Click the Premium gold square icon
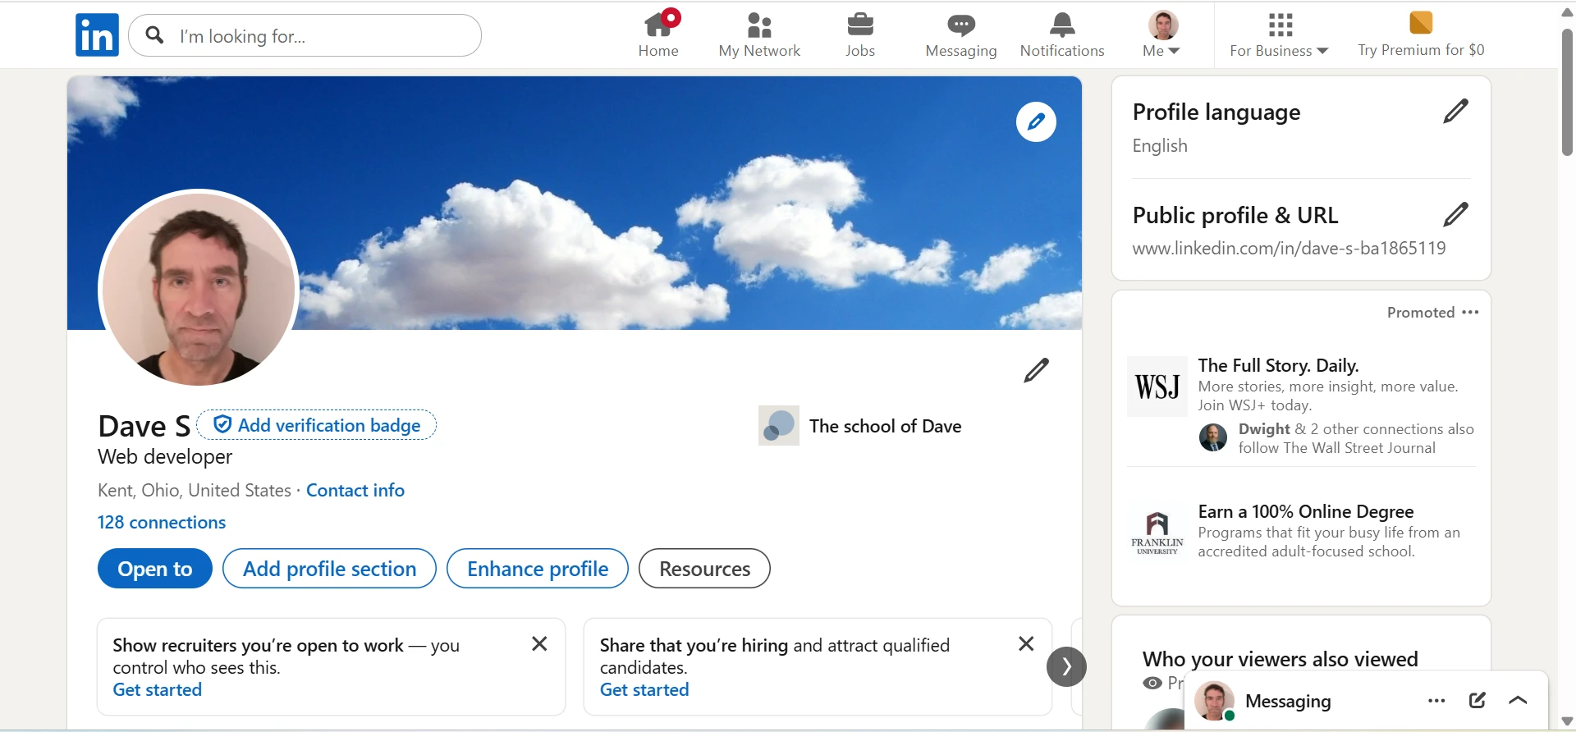The height and width of the screenshot is (732, 1576). pyautogui.click(x=1421, y=23)
